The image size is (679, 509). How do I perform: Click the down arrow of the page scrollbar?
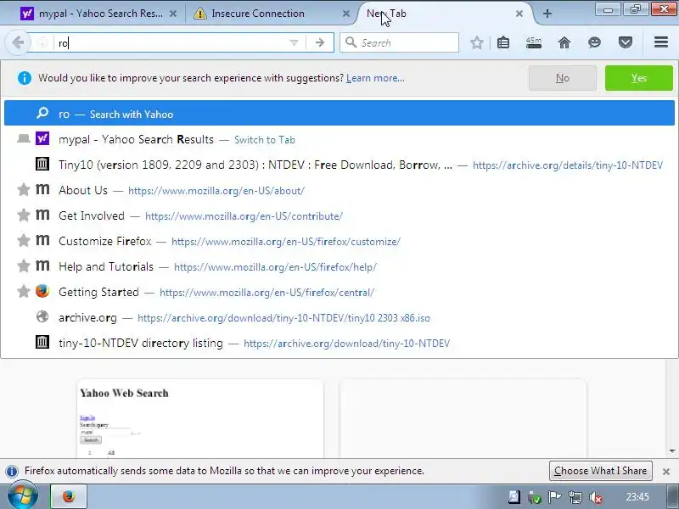click(x=672, y=451)
